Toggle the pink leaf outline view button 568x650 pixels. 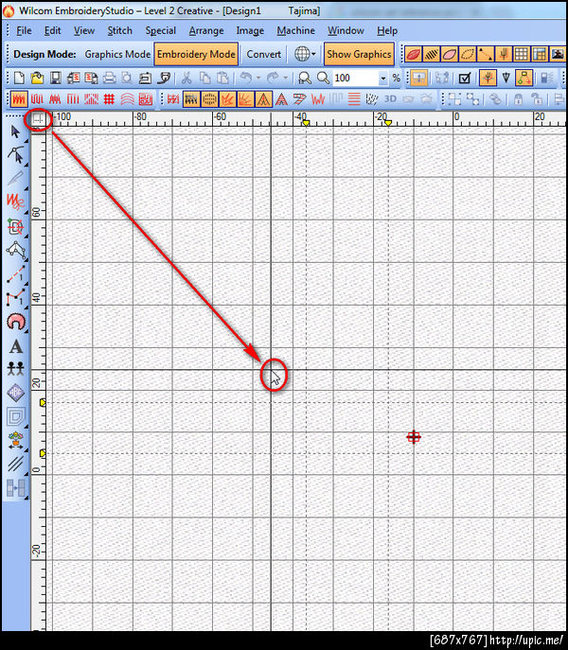[450, 54]
